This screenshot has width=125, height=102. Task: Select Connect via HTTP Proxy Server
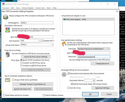tap(21, 63)
